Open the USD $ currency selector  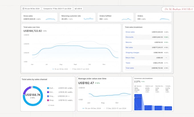point(78,9)
